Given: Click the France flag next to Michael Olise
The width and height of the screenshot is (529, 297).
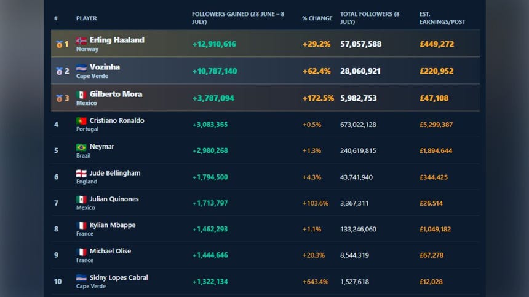Looking at the screenshot, I should pos(81,252).
